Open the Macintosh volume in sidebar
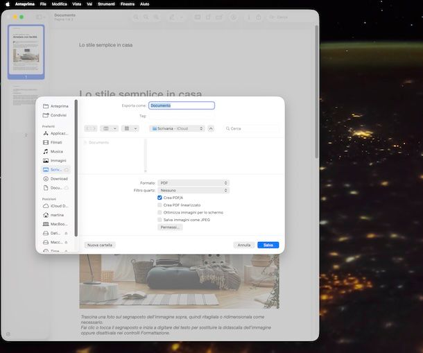The width and height of the screenshot is (423, 353). pyautogui.click(x=53, y=242)
